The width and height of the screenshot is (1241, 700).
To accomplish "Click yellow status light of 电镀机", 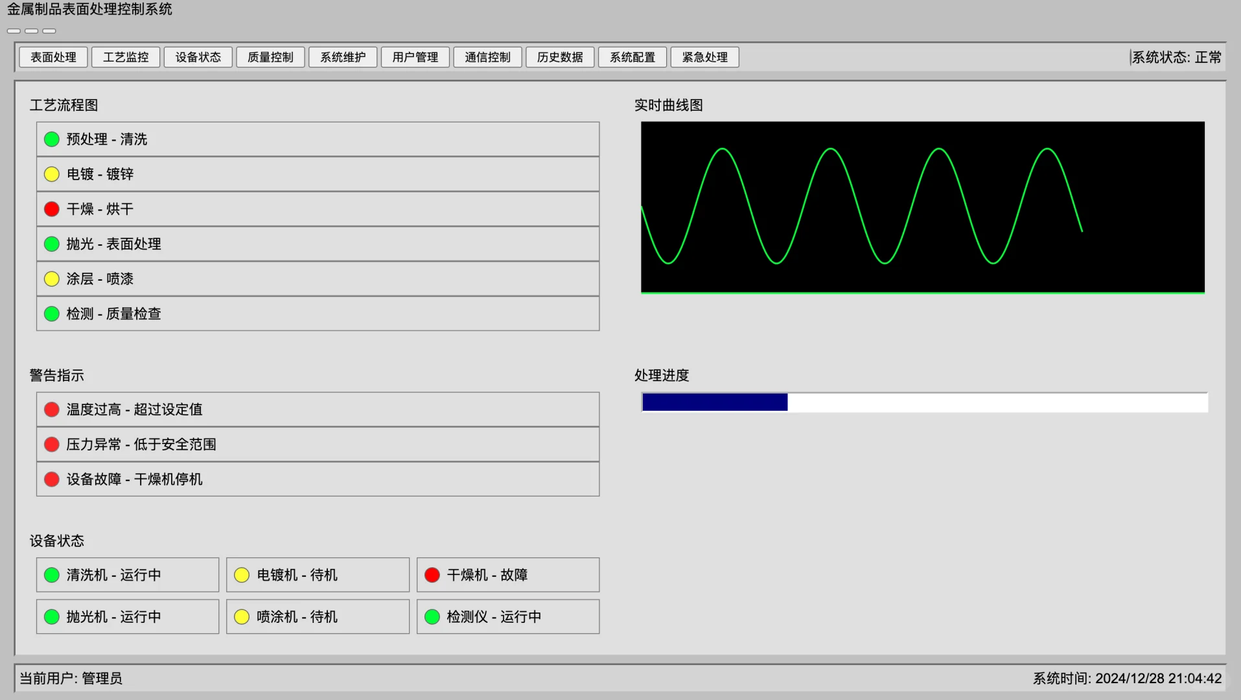I will [242, 575].
